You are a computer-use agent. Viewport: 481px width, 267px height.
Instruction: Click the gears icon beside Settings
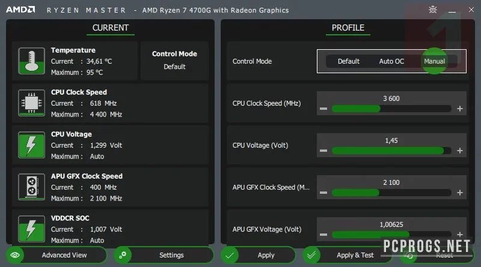[123, 255]
